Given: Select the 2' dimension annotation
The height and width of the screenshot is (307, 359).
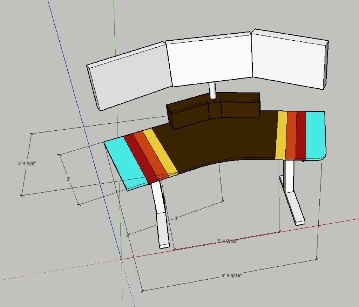Looking at the screenshot, I should coord(69,179).
